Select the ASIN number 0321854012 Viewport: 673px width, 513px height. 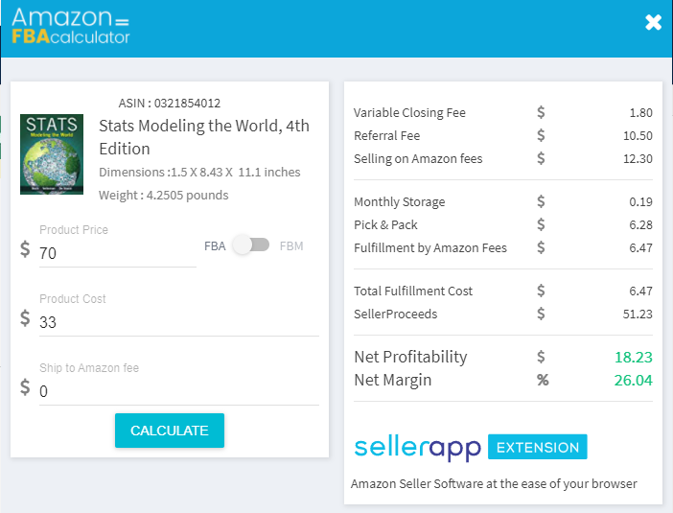pyautogui.click(x=187, y=103)
